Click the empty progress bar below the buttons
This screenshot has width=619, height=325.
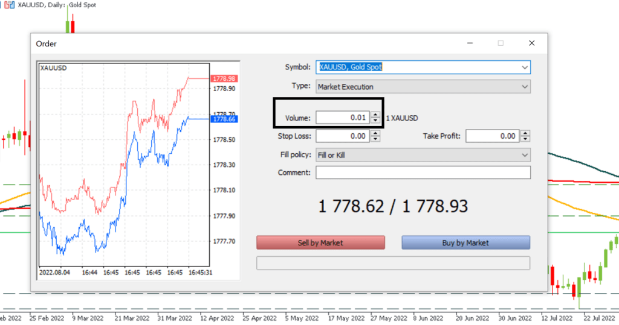tap(393, 263)
